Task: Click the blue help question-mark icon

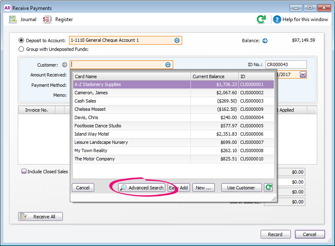Action: pyautogui.click(x=277, y=19)
